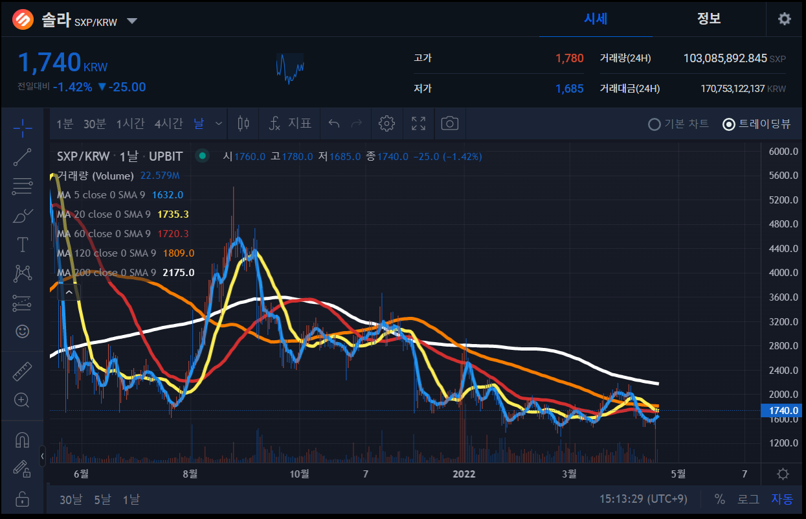Viewport: 806px width, 519px height.
Task: Click the MA 200 indicator legend
Action: click(x=126, y=273)
